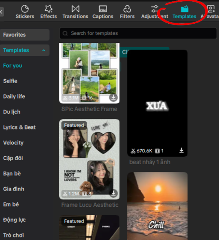Download the beat nhảy 1 ảnh template

181,150
